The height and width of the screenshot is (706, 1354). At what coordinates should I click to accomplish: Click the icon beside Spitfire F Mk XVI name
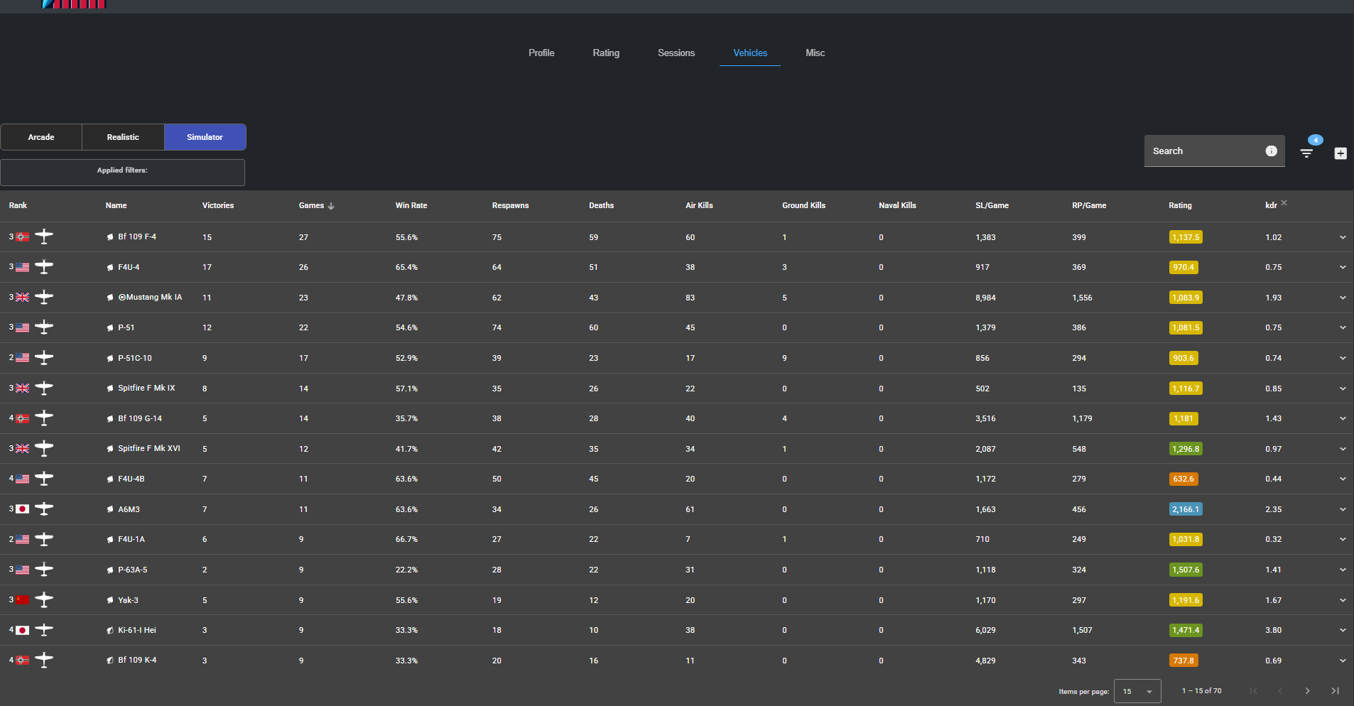point(110,449)
